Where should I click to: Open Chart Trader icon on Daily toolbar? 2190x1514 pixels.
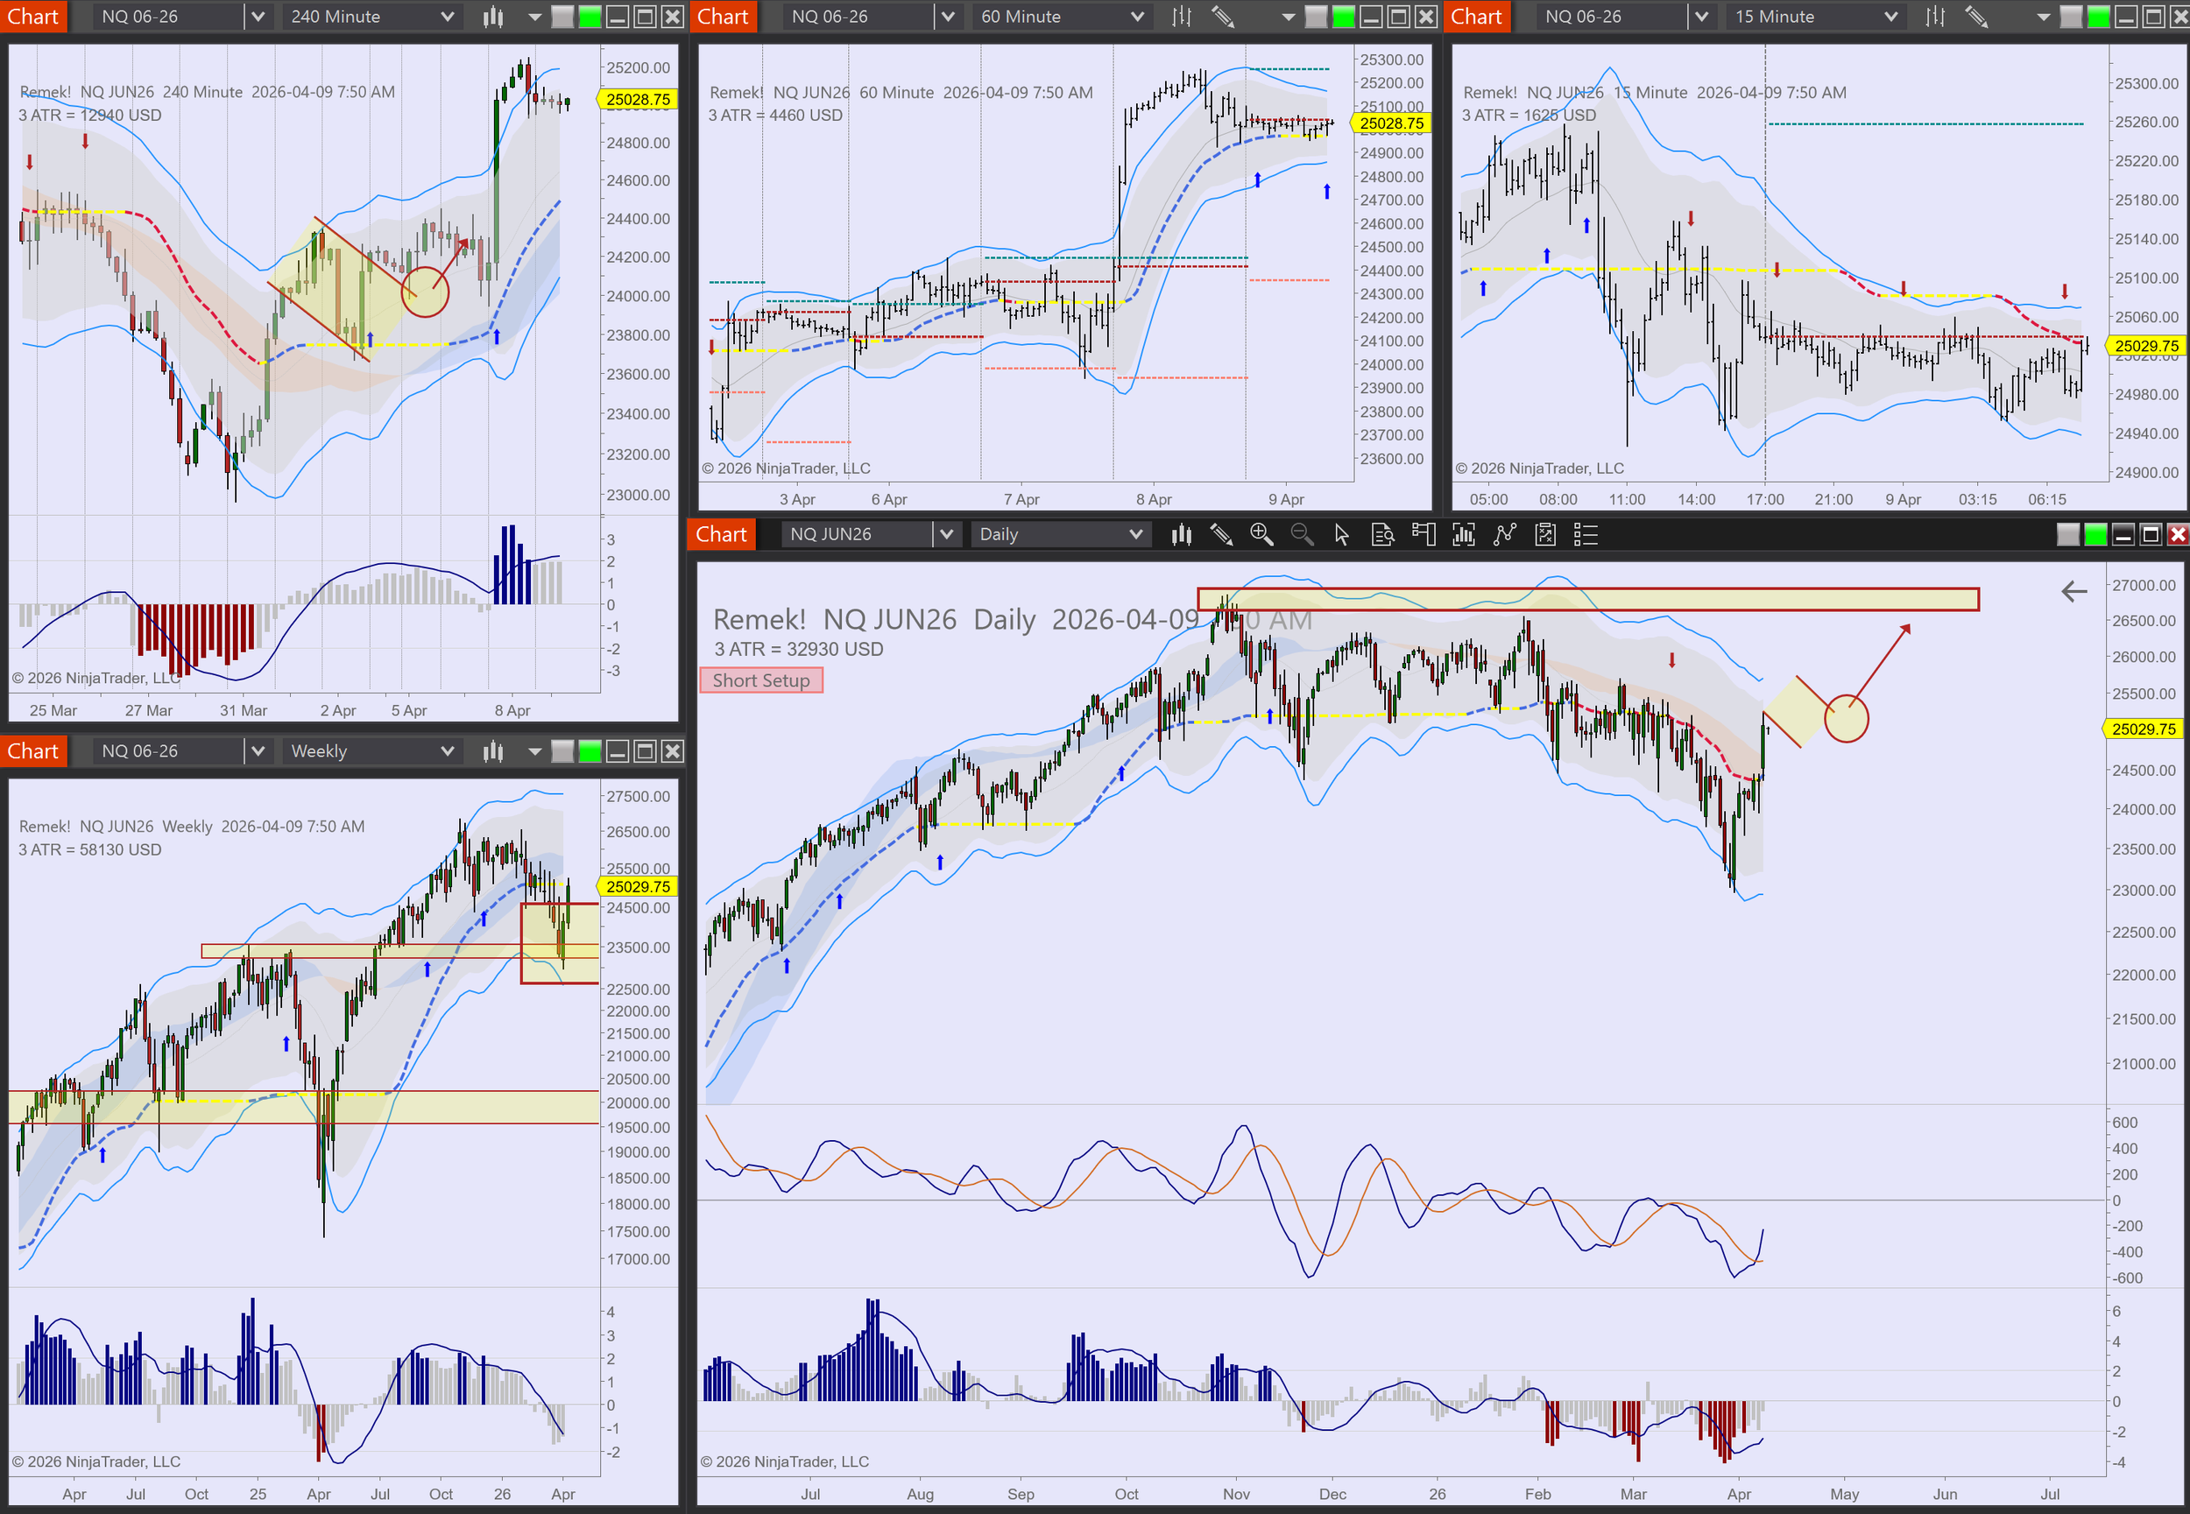[1423, 535]
